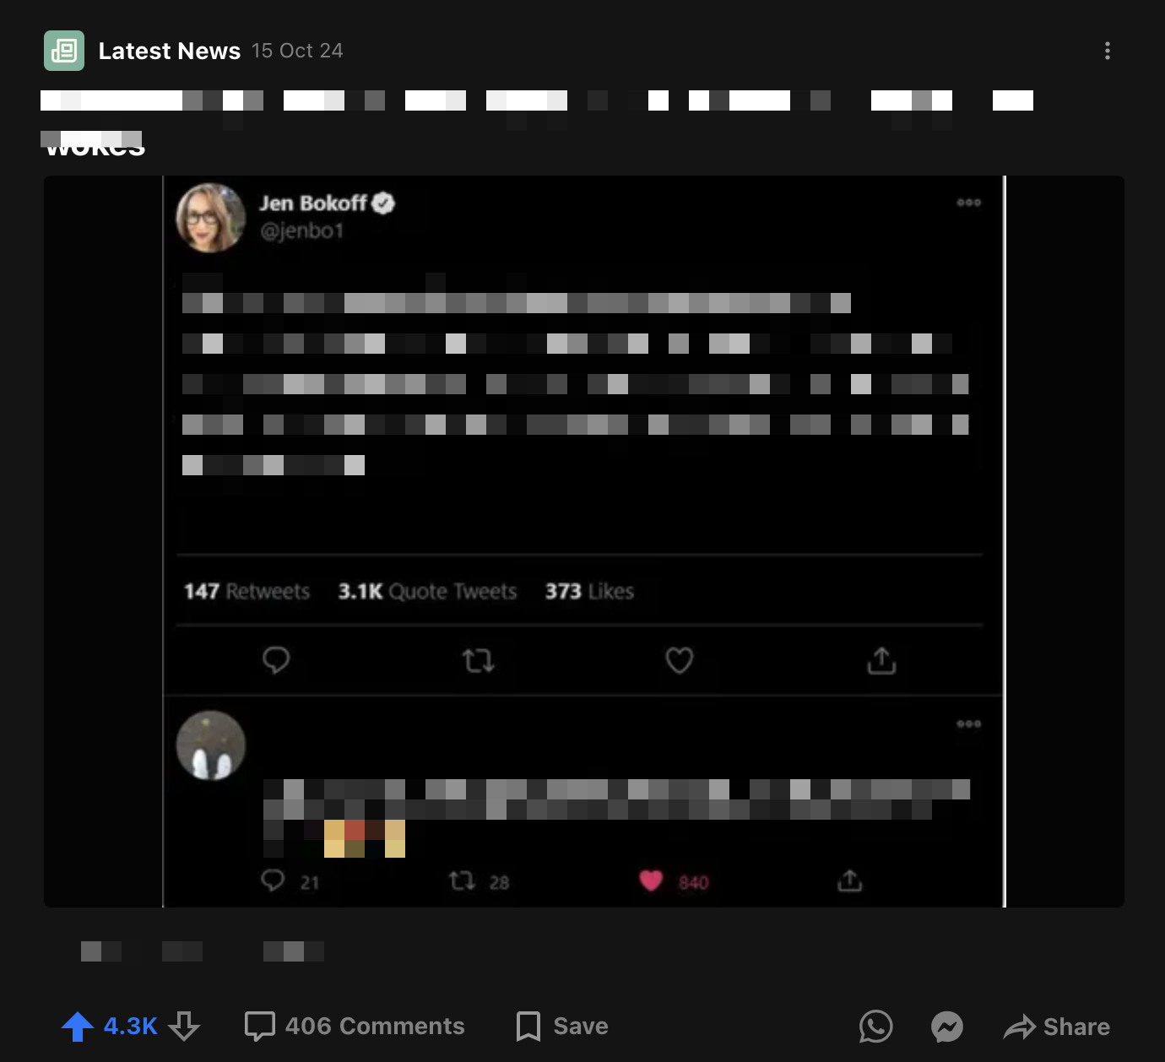Upvote the Latest News post

point(78,1027)
